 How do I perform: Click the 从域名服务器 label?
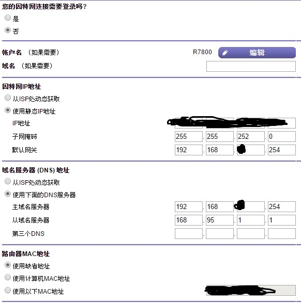31,220
